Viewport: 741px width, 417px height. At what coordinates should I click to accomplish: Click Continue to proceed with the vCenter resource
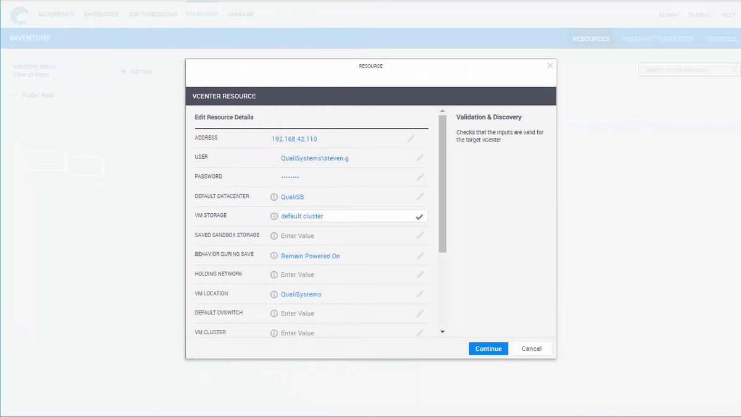pyautogui.click(x=488, y=348)
